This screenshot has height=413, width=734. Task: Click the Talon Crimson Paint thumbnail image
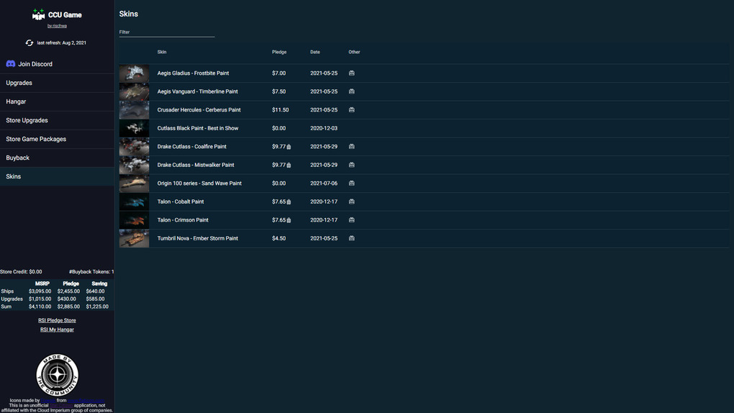[x=135, y=220]
